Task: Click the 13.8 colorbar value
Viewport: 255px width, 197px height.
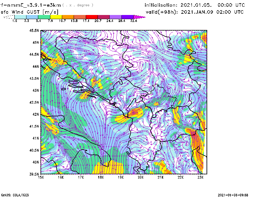Action: [x=74, y=21]
